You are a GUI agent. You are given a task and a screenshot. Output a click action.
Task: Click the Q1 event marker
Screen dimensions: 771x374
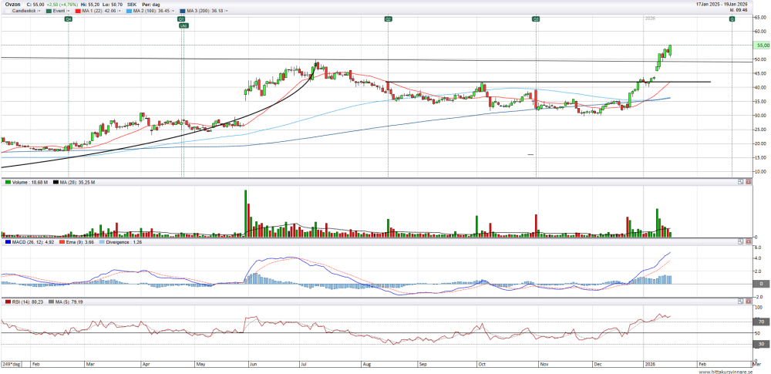181,19
